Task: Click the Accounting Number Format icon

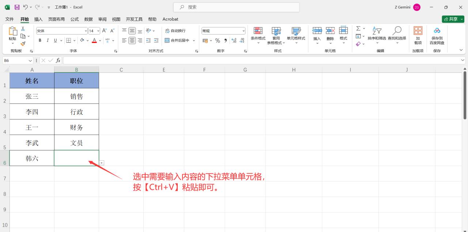Action: tap(205, 40)
